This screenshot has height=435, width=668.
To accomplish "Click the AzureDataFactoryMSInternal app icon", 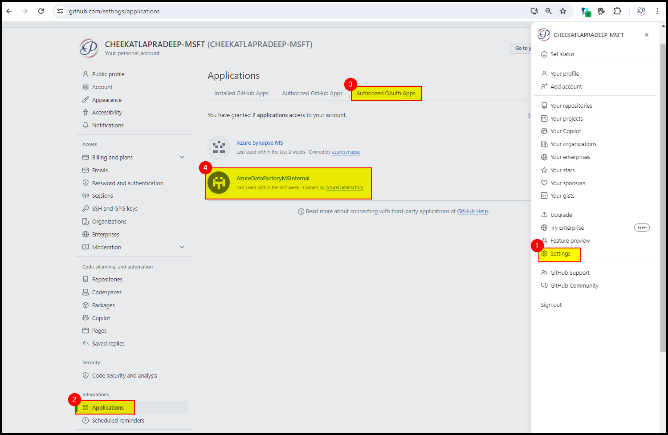I will point(219,183).
